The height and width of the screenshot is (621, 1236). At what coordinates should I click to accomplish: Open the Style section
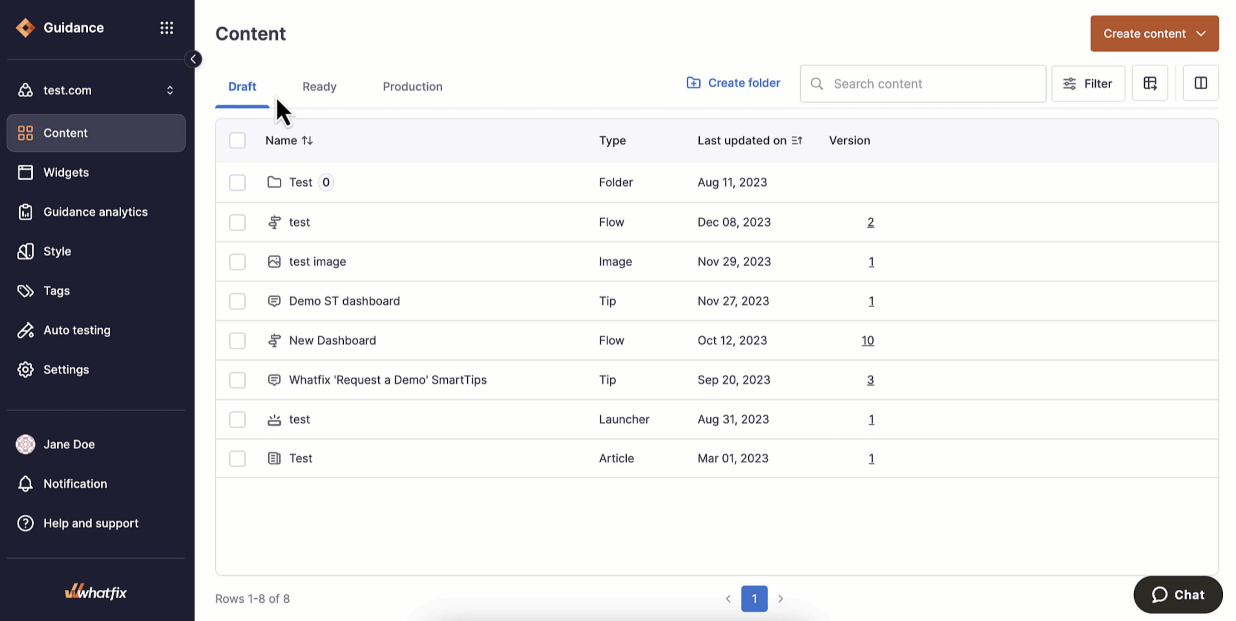pyautogui.click(x=57, y=251)
